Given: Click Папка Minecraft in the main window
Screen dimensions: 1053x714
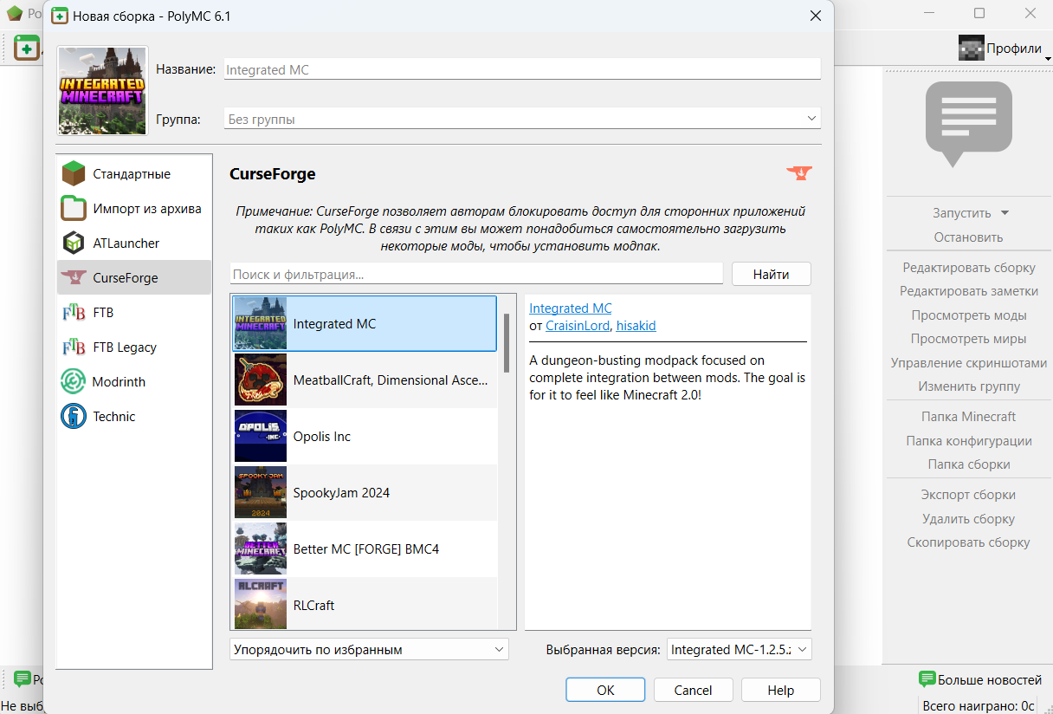Looking at the screenshot, I should (x=968, y=416).
